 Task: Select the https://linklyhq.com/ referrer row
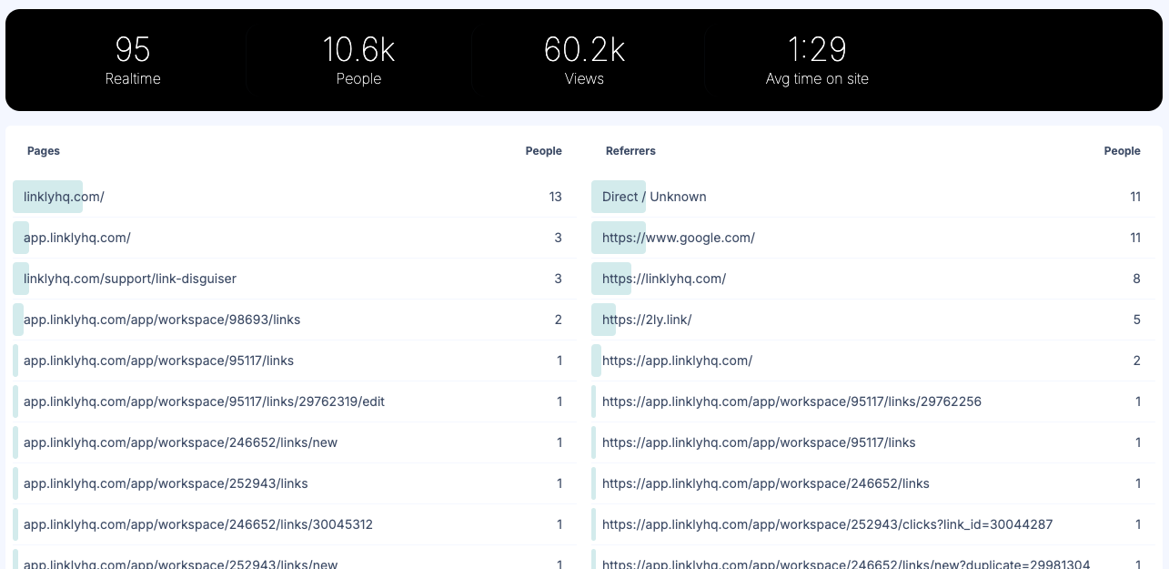[x=663, y=279]
